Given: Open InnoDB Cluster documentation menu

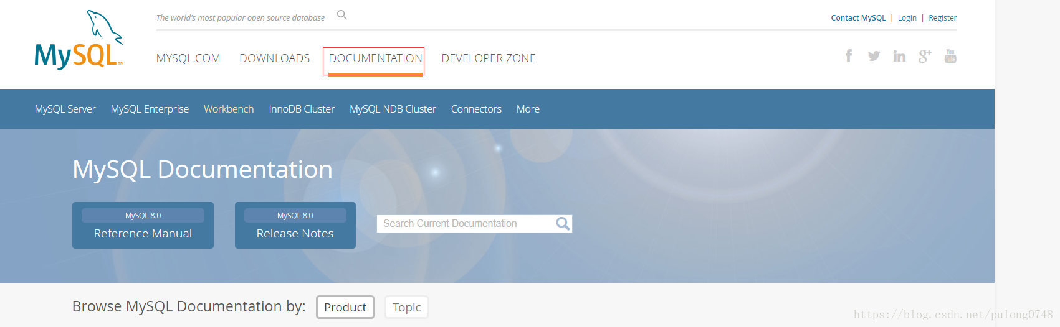Looking at the screenshot, I should [x=302, y=109].
